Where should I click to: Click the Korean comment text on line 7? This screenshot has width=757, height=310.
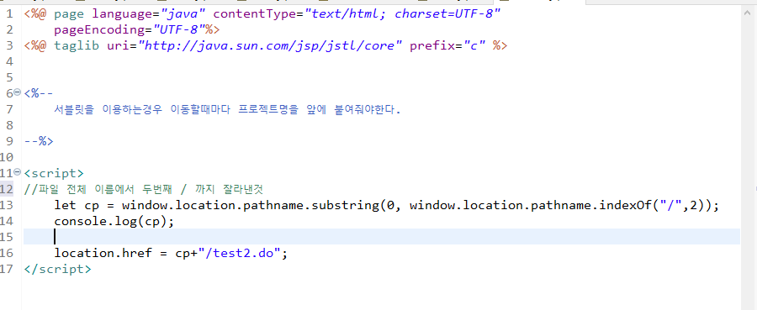(227, 109)
